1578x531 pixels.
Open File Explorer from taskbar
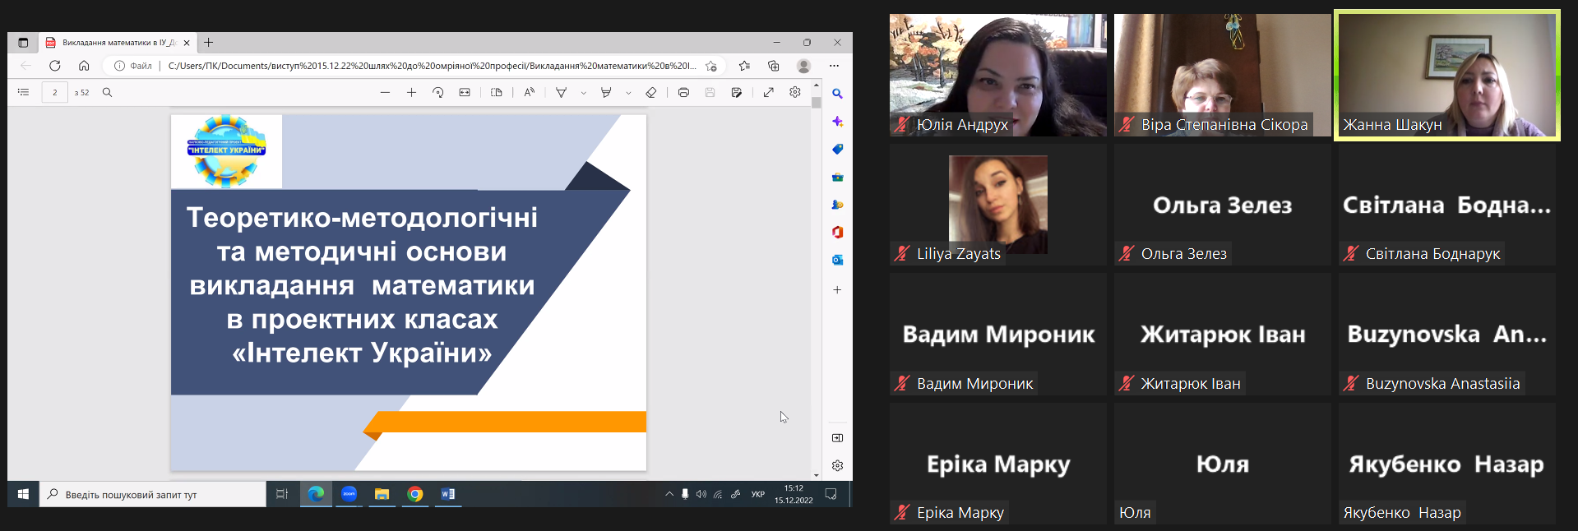(x=382, y=494)
